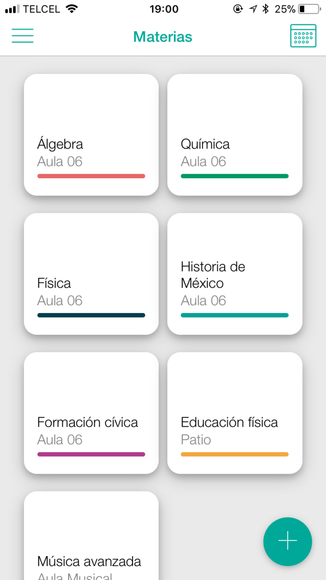This screenshot has width=326, height=580.
Task: Select the Formación cívica card
Action: pos(91,413)
